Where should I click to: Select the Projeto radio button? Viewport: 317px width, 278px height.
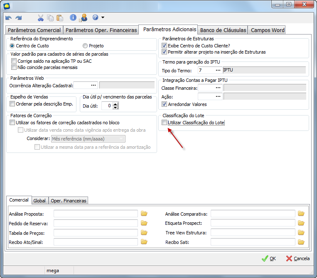point(85,46)
